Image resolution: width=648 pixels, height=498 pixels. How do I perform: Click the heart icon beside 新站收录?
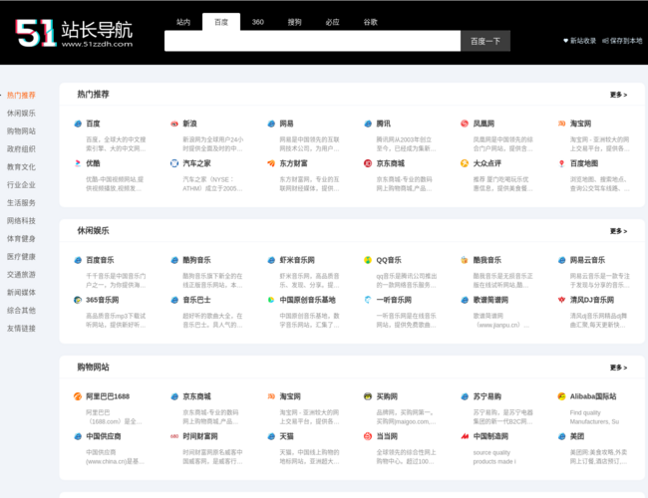tap(566, 41)
